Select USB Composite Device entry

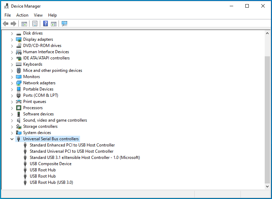pyautogui.click(x=50, y=164)
